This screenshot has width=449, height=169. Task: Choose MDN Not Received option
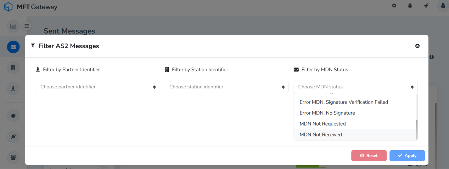point(355,135)
